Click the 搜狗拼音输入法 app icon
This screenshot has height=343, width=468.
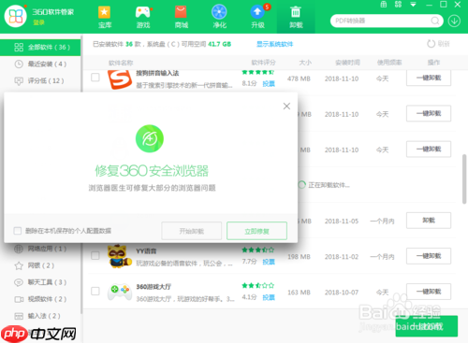pyautogui.click(x=120, y=79)
